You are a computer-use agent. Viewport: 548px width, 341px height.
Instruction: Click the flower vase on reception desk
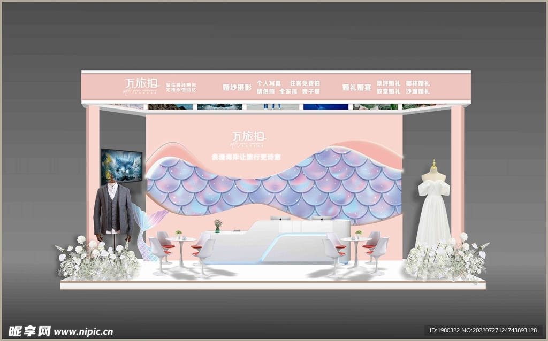point(218,226)
